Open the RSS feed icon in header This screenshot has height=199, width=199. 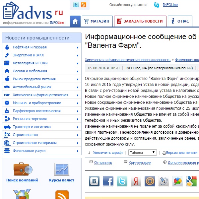(84, 5)
